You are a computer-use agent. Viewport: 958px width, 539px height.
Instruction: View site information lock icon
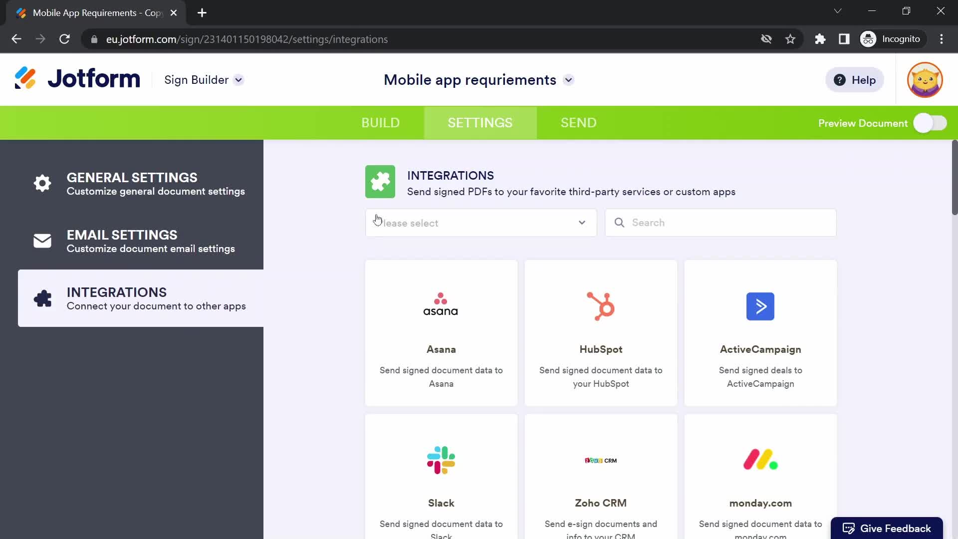[x=94, y=39]
